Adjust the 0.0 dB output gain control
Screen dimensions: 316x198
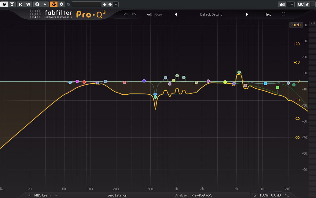276,195
